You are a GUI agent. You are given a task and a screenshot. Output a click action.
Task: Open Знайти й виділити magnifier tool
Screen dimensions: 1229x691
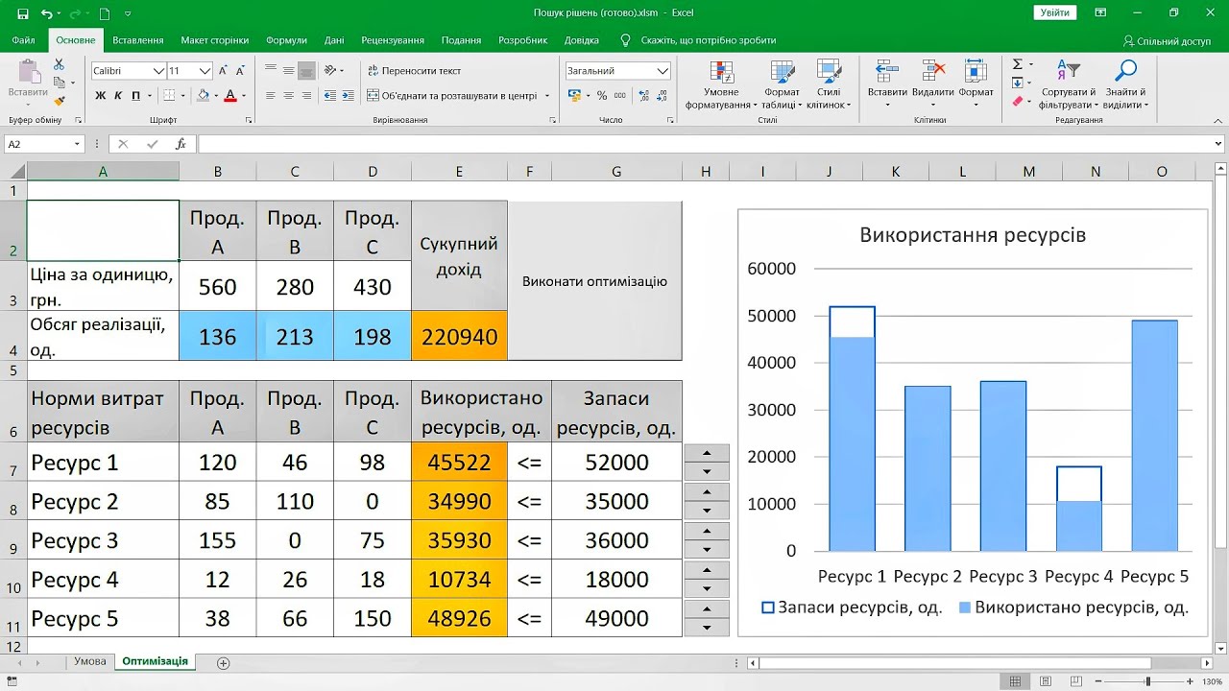(x=1125, y=85)
